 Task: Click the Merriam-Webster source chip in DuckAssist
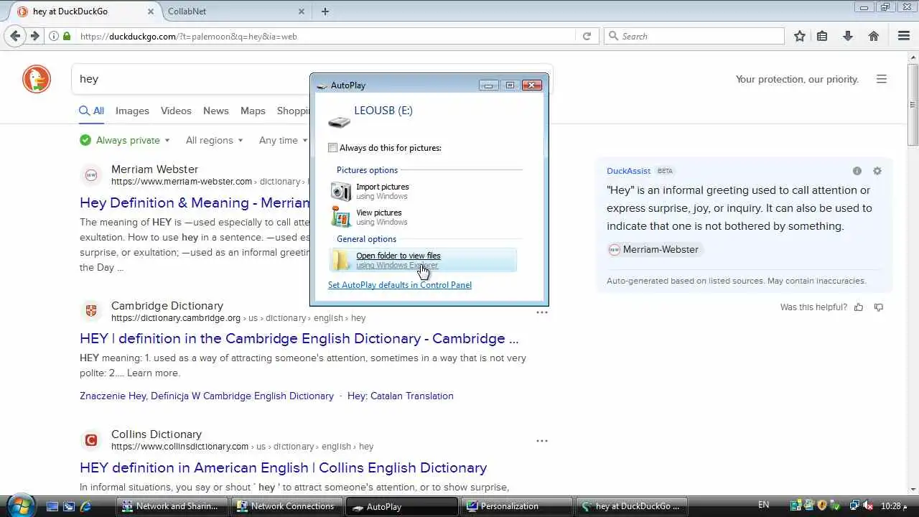pyautogui.click(x=653, y=249)
